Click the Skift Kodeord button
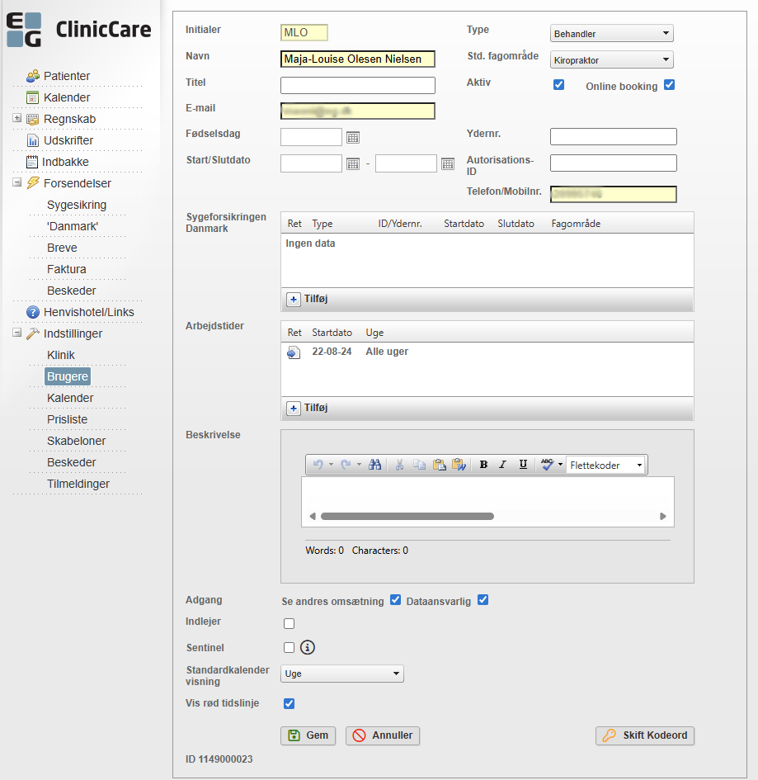The width and height of the screenshot is (758, 780). pos(645,735)
